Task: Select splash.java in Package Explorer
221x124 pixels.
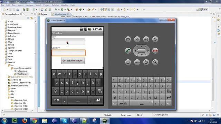Action: click(22, 71)
